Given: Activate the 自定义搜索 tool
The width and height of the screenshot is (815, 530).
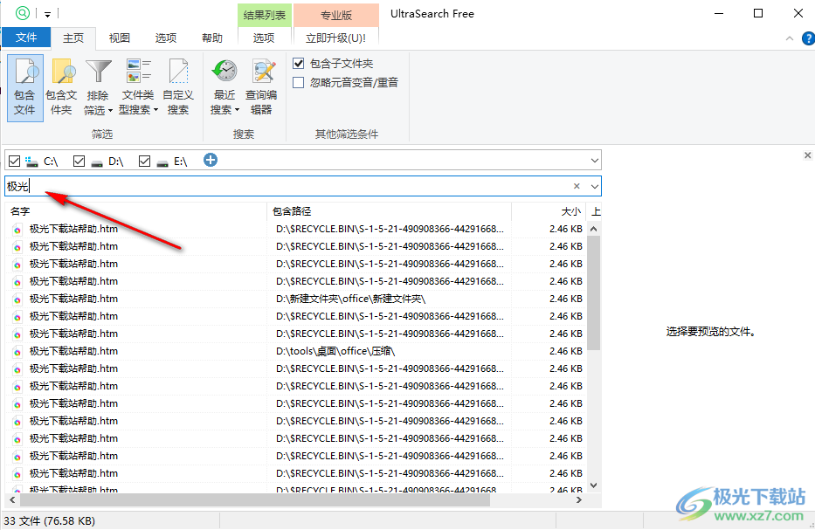Looking at the screenshot, I should click(177, 72).
